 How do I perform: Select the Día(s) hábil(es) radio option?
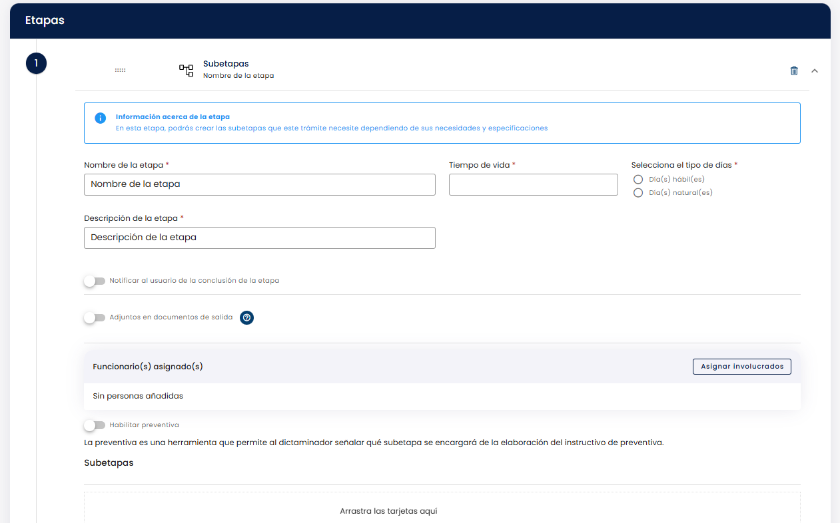[638, 180]
